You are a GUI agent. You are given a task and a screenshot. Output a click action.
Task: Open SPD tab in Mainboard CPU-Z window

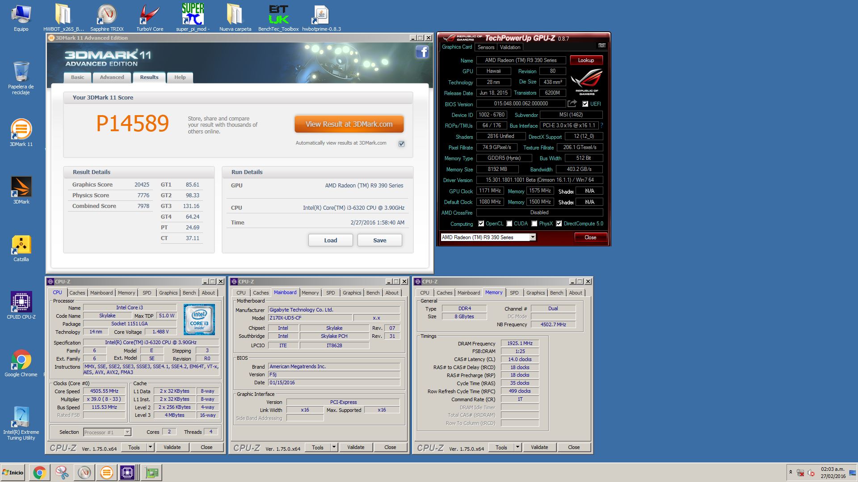pyautogui.click(x=331, y=293)
